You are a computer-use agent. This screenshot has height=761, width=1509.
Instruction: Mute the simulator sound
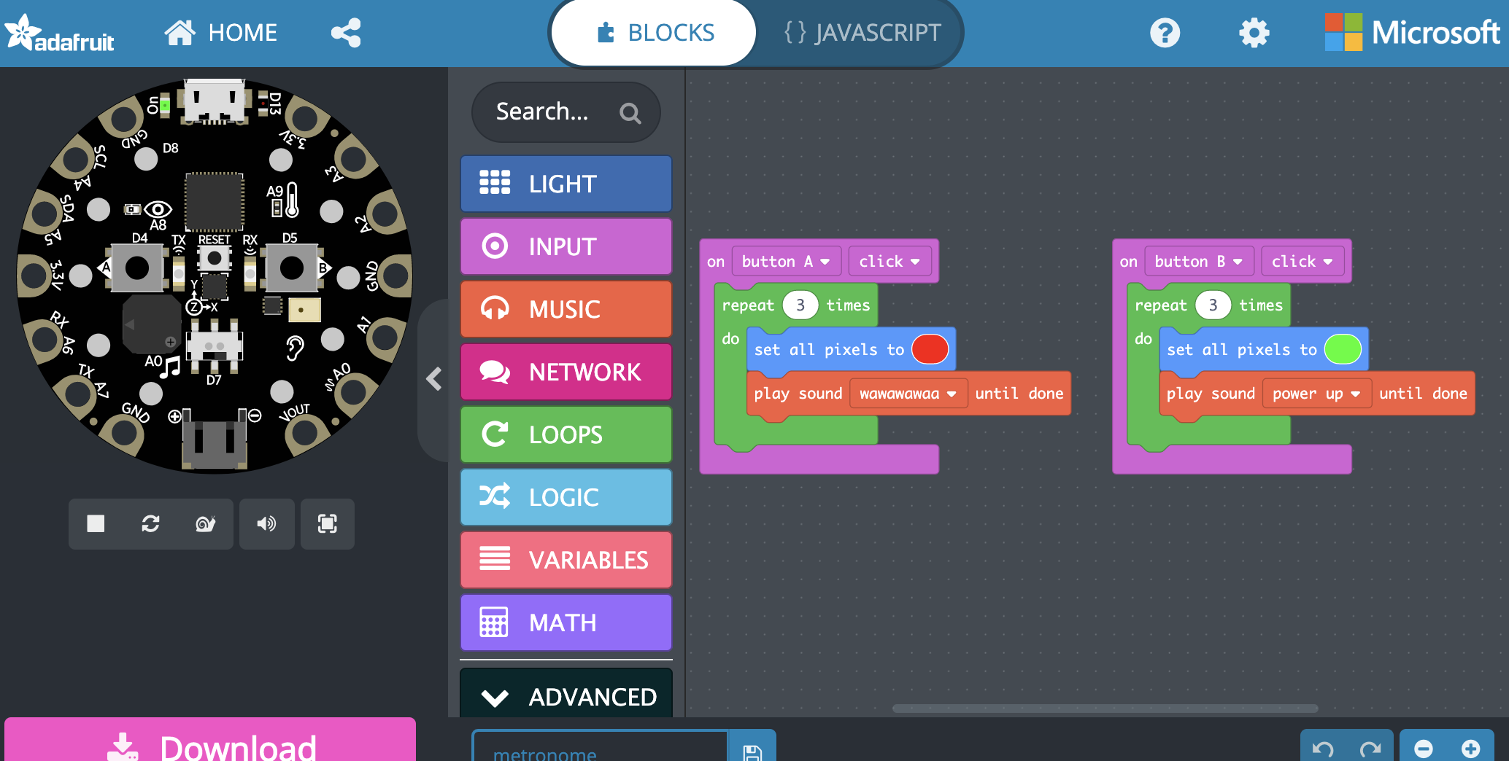pyautogui.click(x=266, y=523)
